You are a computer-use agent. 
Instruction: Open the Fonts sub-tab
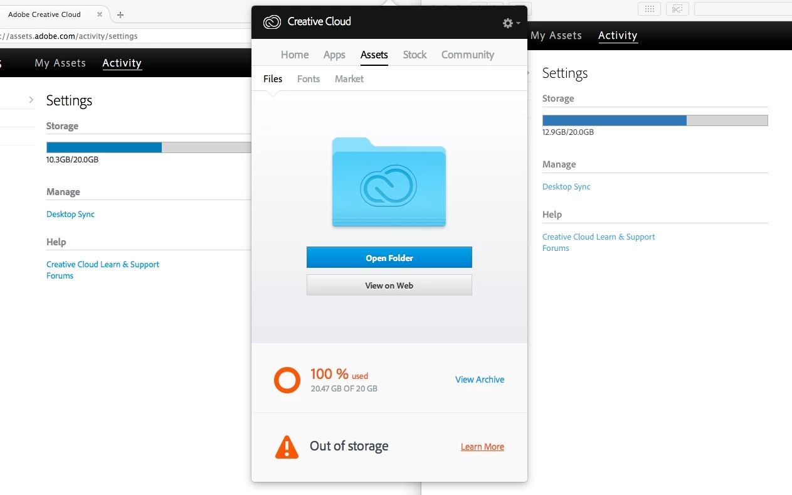(309, 79)
